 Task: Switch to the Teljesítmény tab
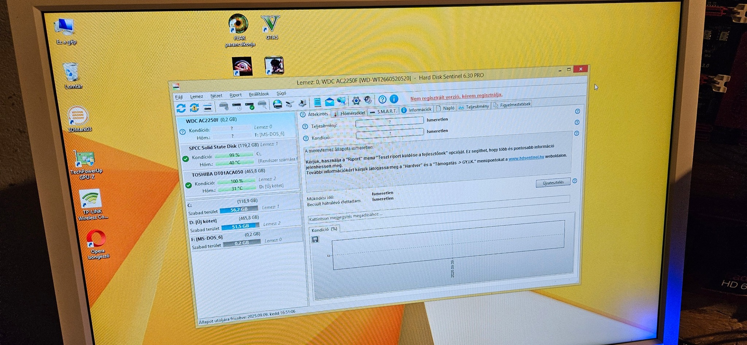tap(474, 107)
